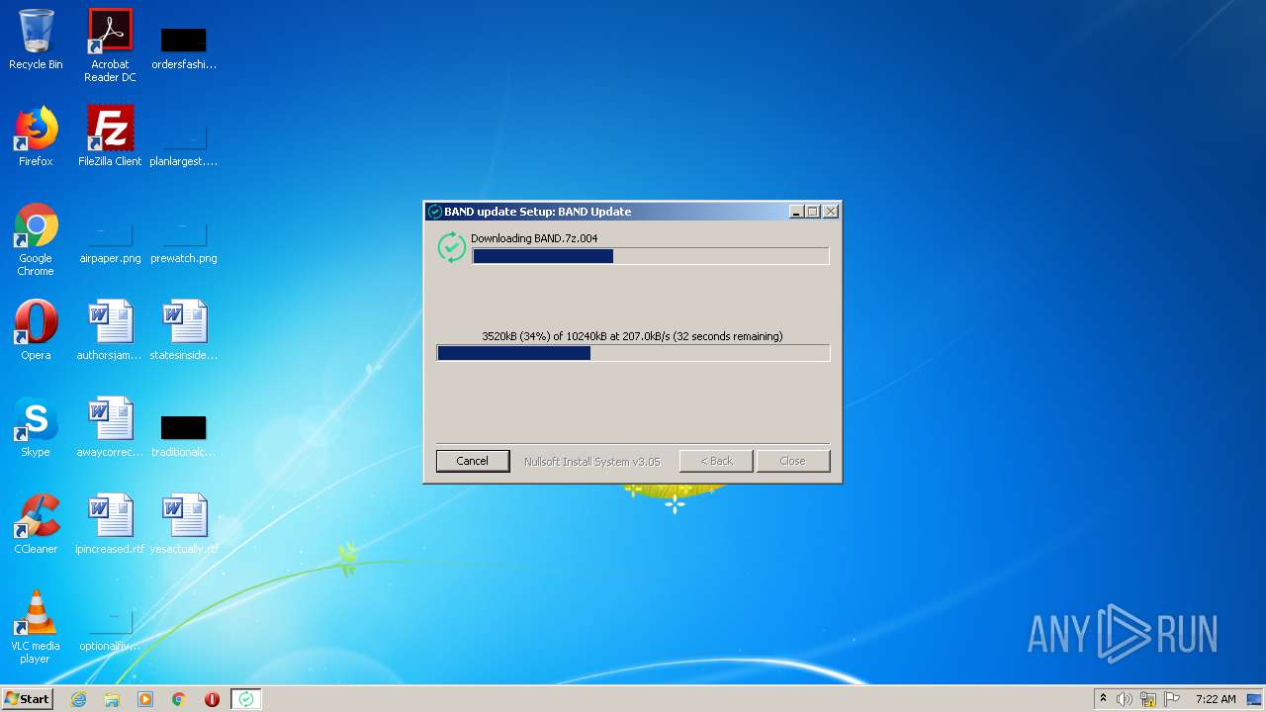Screen dimensions: 1266x712
Task: Show hidden system tray icons
Action: tap(1103, 699)
